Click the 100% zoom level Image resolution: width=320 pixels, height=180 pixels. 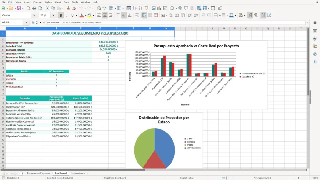pos(316,178)
